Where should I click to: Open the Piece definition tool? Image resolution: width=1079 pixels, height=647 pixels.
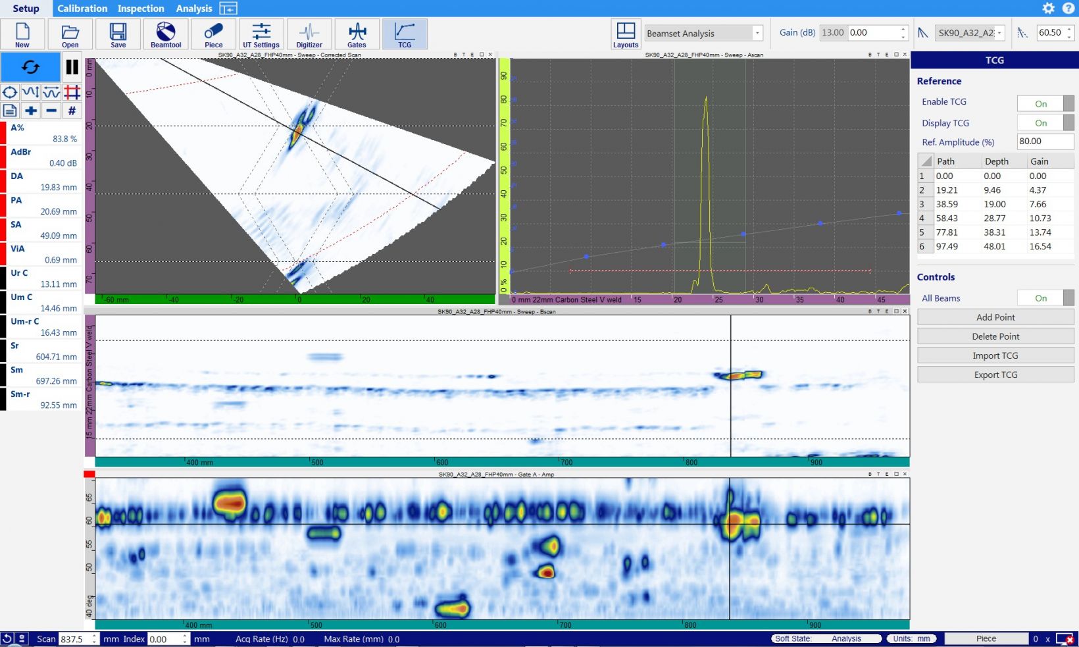(x=213, y=34)
